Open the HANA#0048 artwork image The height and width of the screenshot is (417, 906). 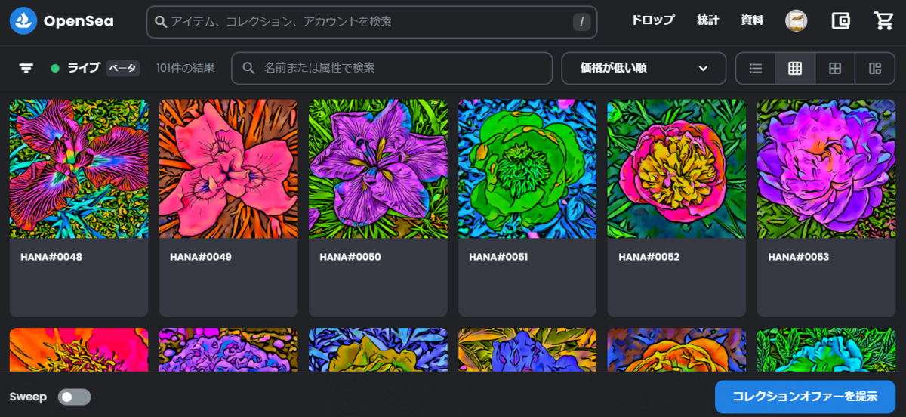click(79, 169)
